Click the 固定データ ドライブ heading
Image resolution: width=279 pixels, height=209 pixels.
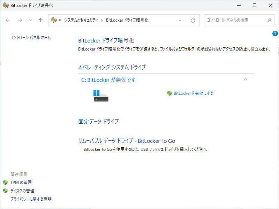(98, 121)
